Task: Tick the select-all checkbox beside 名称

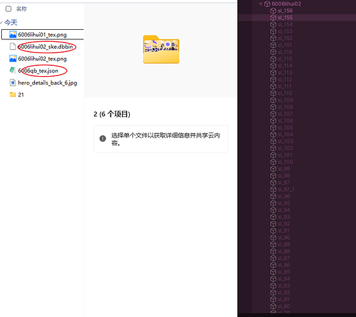Action: (x=8, y=9)
